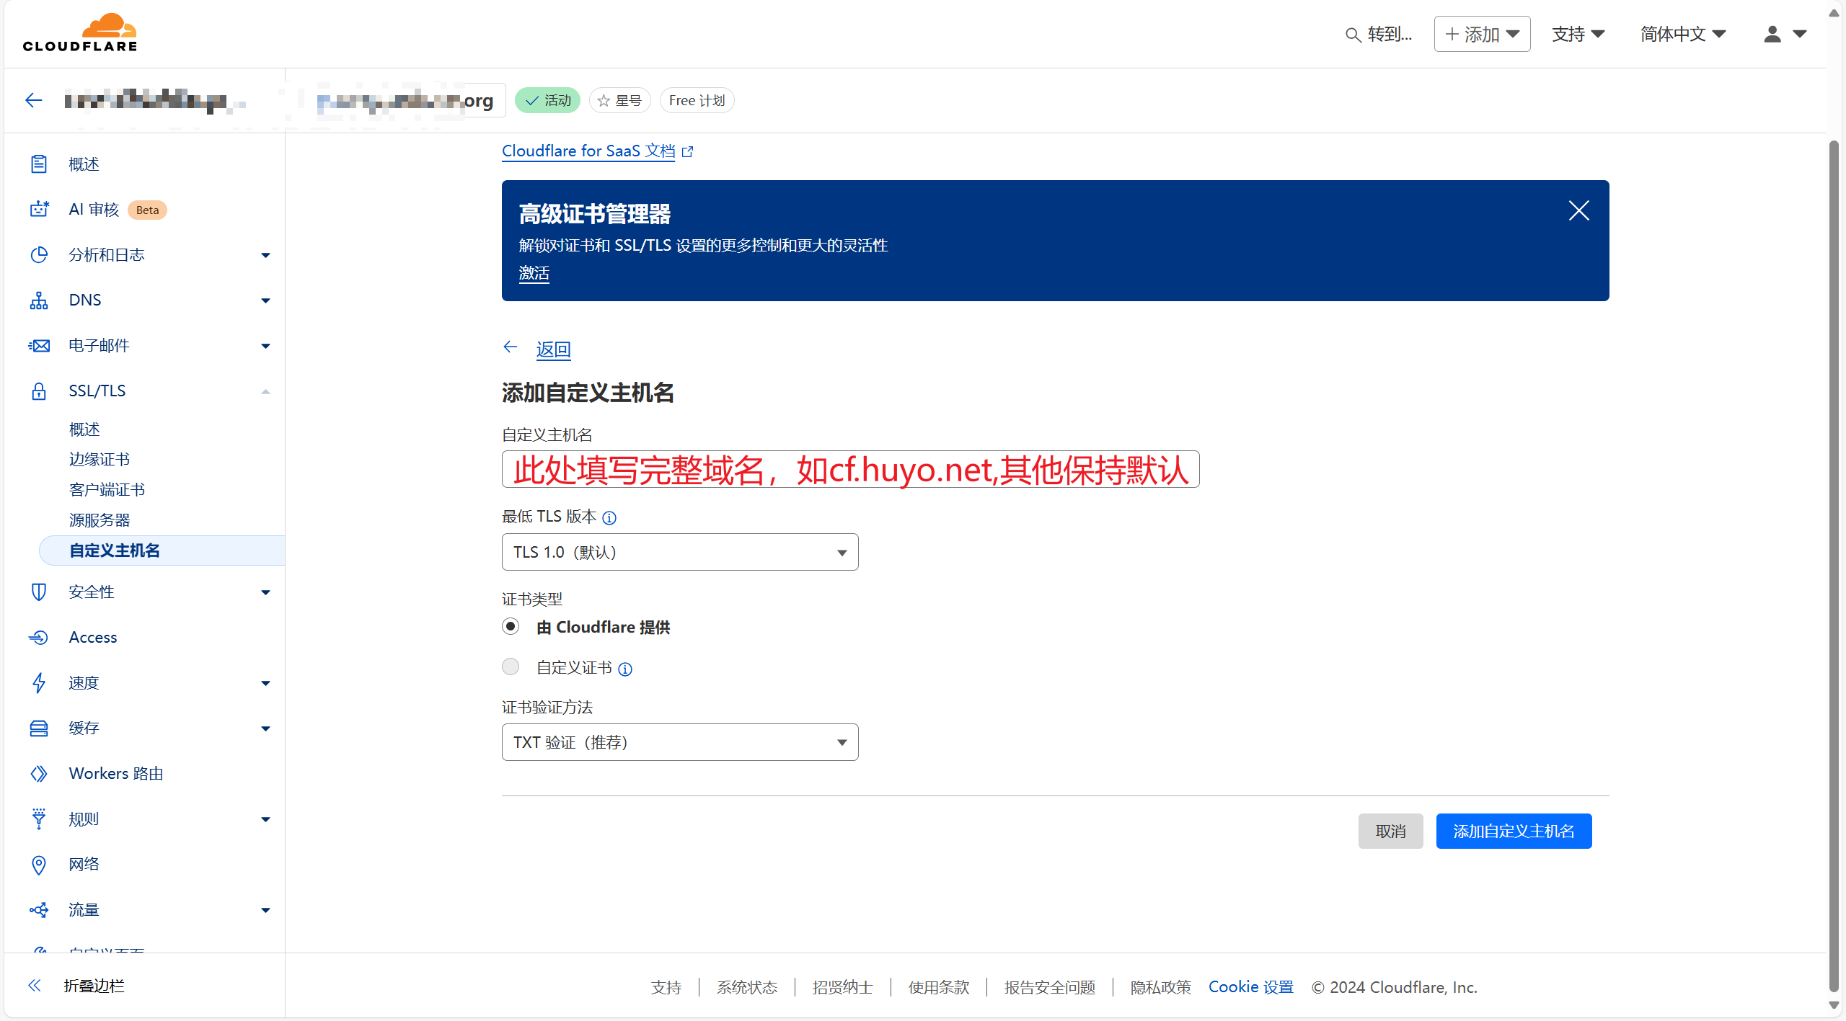The height and width of the screenshot is (1021, 1846).
Task: Click the 流量 traffic nodes icon
Action: tap(39, 910)
